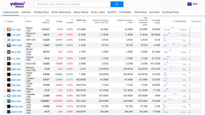
Task: Click the Yahoo Finance logo
Action: click(17, 5)
